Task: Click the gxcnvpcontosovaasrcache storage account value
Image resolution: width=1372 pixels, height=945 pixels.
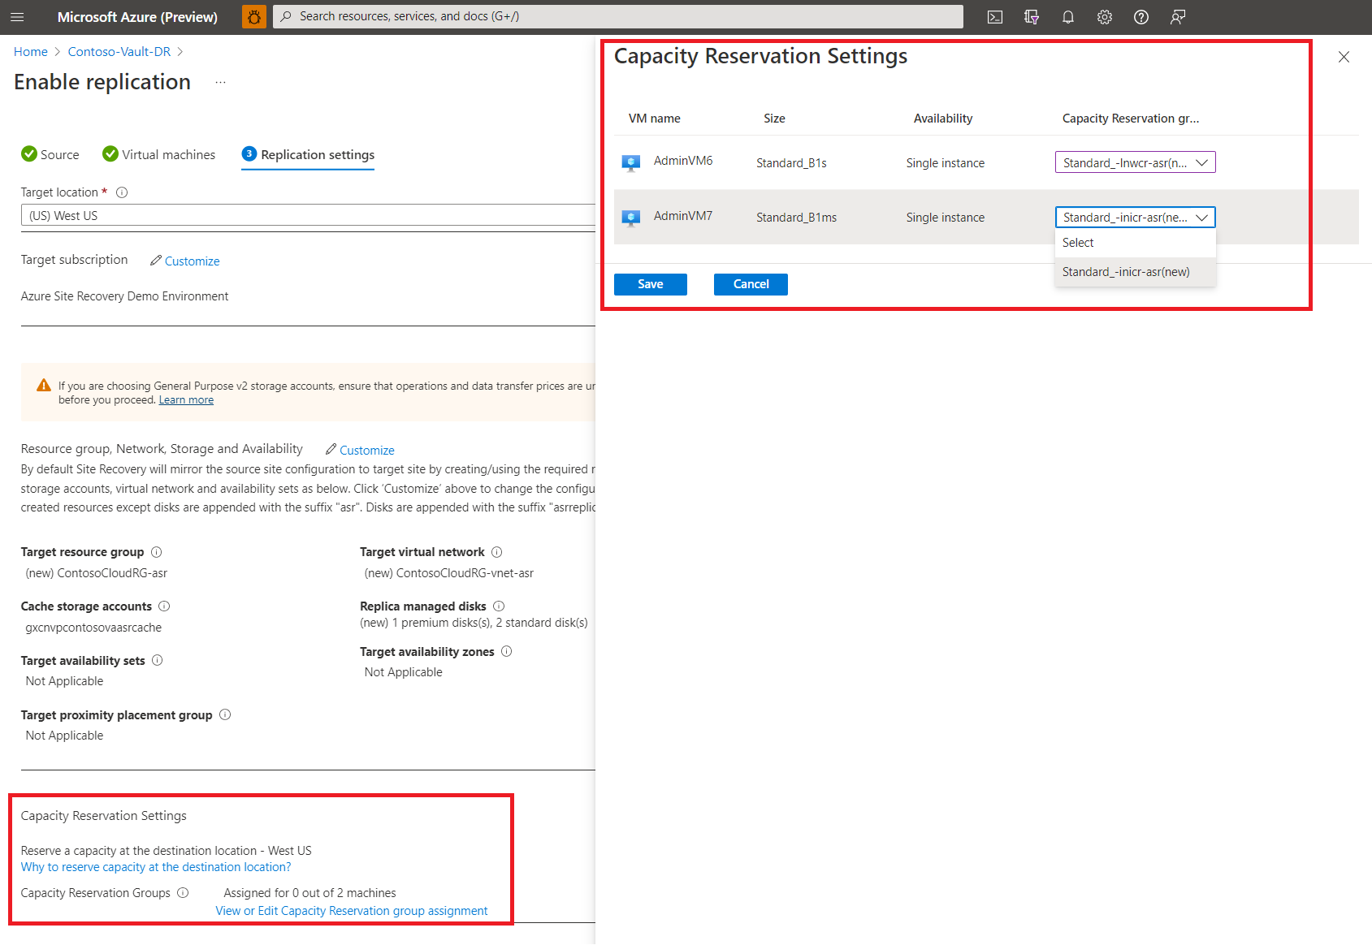Action: click(93, 628)
